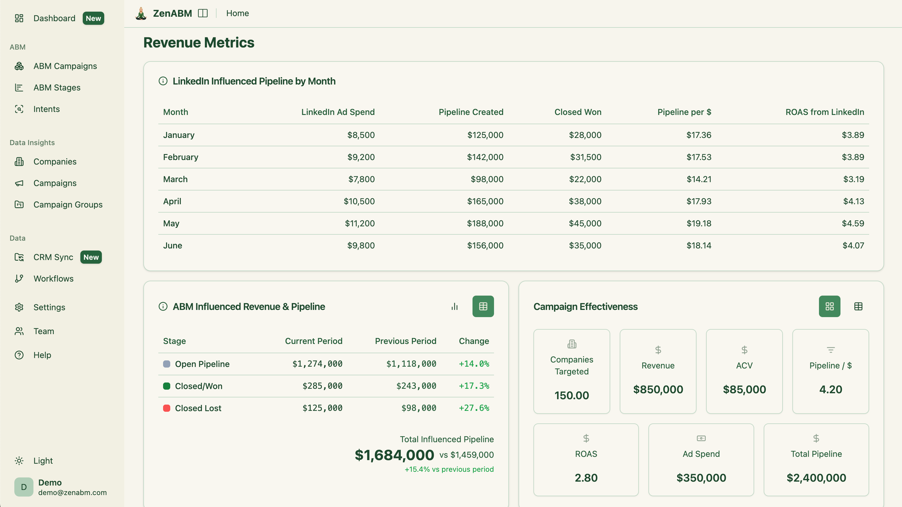This screenshot has width=902, height=507.
Task: Click the dollar icon on ROAS card
Action: pos(586,438)
